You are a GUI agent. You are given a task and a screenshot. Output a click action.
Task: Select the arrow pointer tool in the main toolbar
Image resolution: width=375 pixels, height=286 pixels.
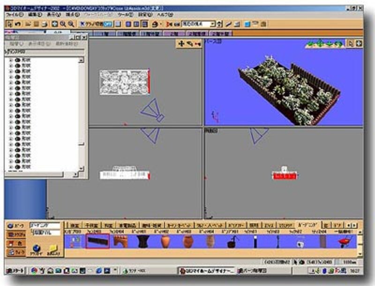(9, 24)
